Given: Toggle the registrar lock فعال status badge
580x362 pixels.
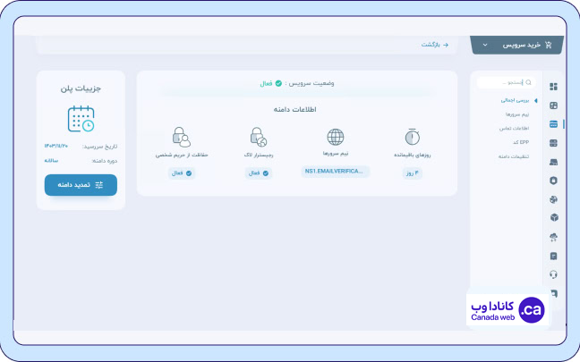Looking at the screenshot, I should pyautogui.click(x=259, y=173).
